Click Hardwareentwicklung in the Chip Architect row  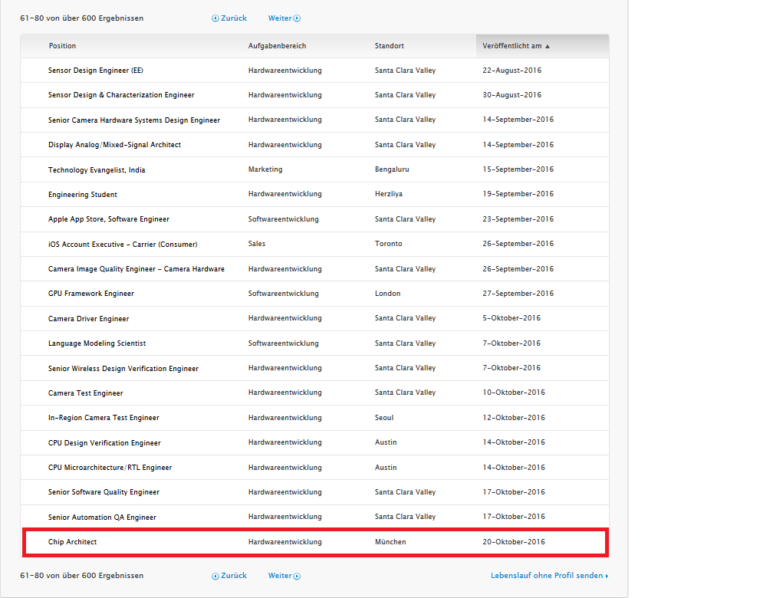pos(285,542)
